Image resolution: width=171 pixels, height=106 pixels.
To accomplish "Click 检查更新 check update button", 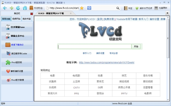I will pyautogui.click(x=161, y=8).
